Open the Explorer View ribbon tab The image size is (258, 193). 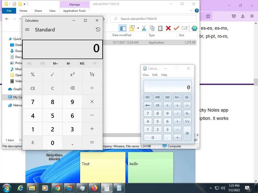[52, 11]
